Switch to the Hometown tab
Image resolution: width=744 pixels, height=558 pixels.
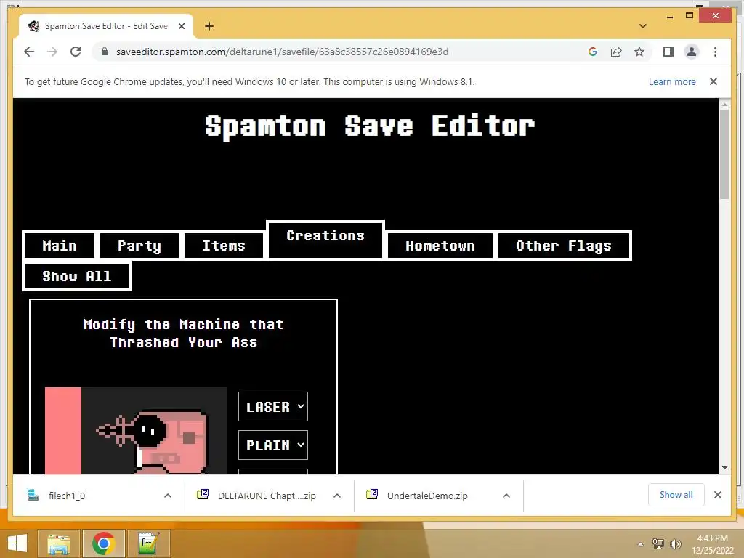[x=440, y=246]
